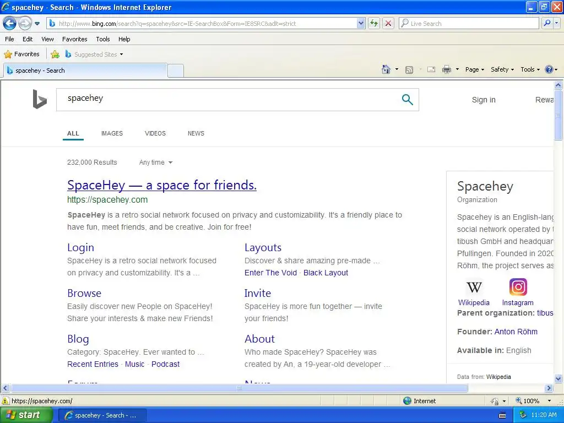Open the Tools menu in menu bar
Screen dimensions: 564x423
tap(103, 39)
